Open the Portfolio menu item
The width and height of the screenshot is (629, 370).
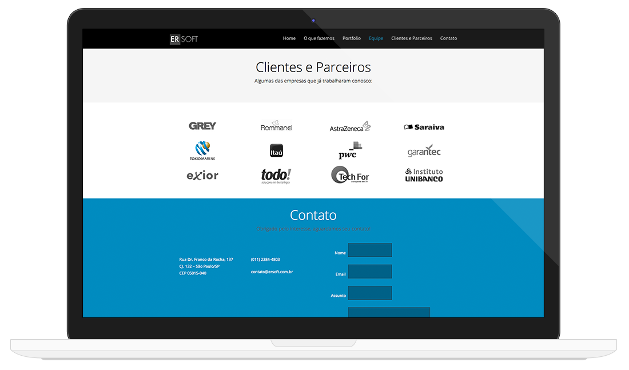tap(352, 38)
